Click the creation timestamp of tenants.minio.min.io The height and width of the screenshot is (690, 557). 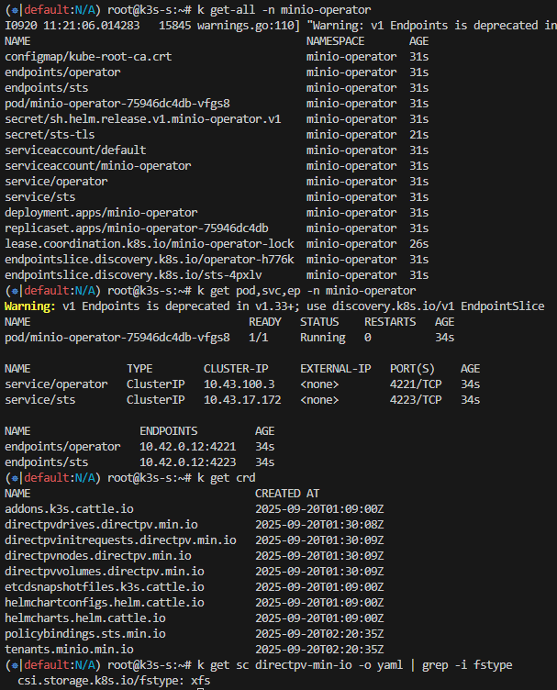(x=319, y=650)
